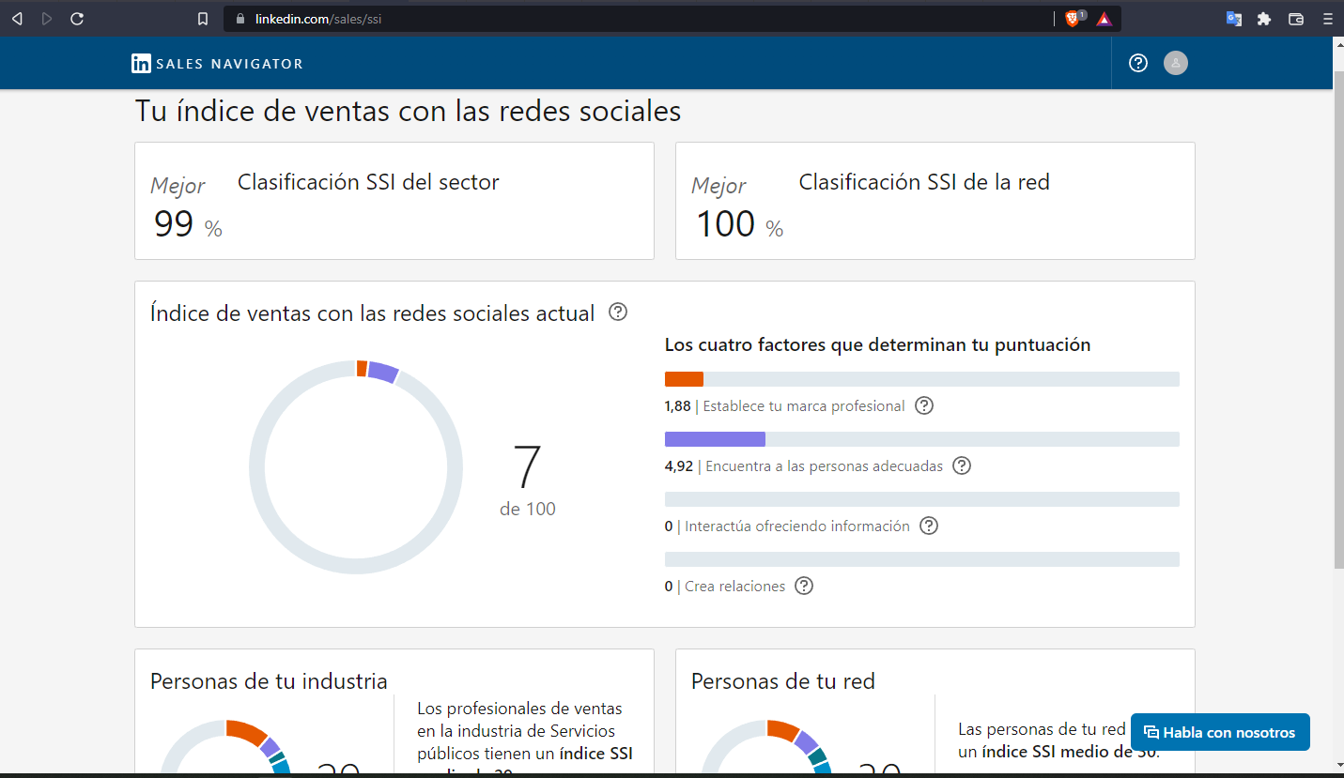Click the 1,88 Establece tu marca profesional label
1344x778 pixels.
click(x=784, y=406)
